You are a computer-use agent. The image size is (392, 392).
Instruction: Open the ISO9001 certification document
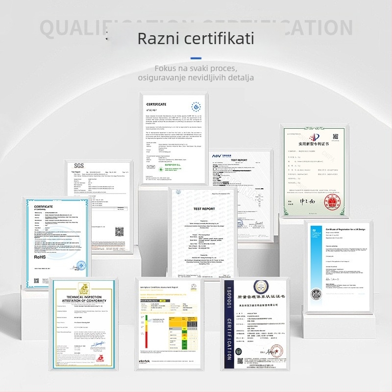(255, 324)
